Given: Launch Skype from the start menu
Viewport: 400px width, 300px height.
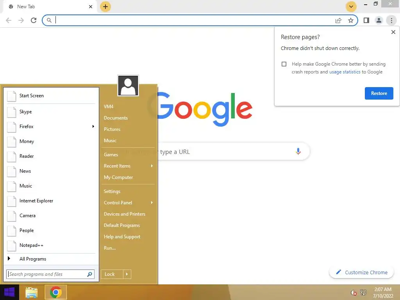Looking at the screenshot, I should click(x=51, y=112).
